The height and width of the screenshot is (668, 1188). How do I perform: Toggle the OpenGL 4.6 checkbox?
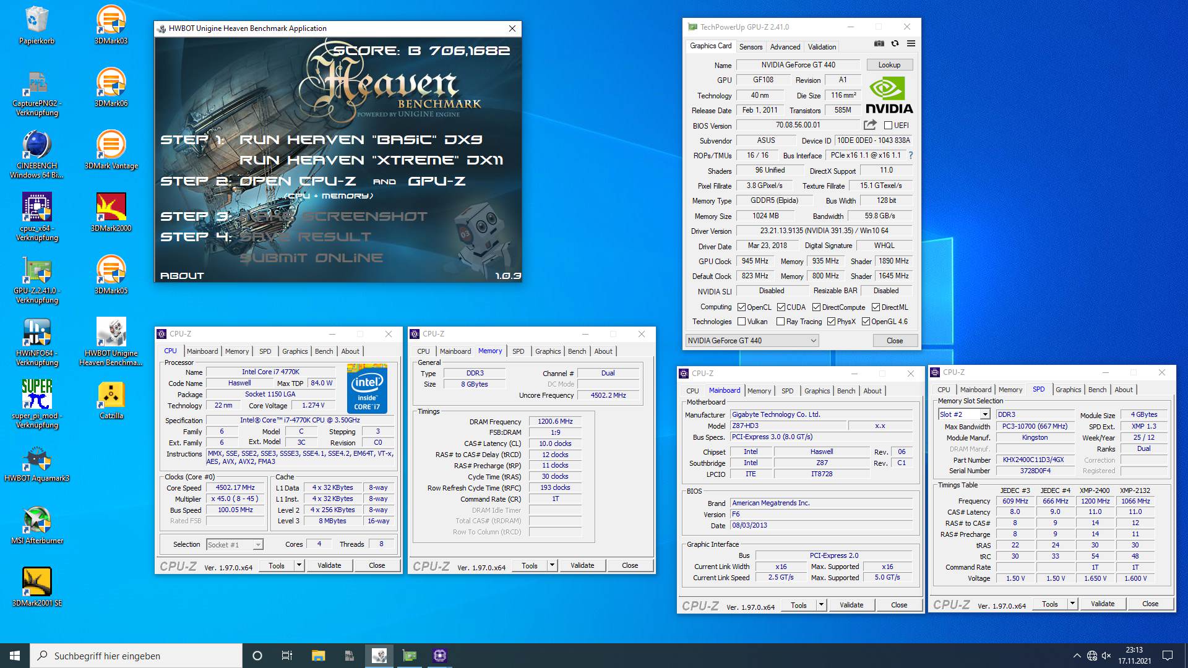coord(866,322)
